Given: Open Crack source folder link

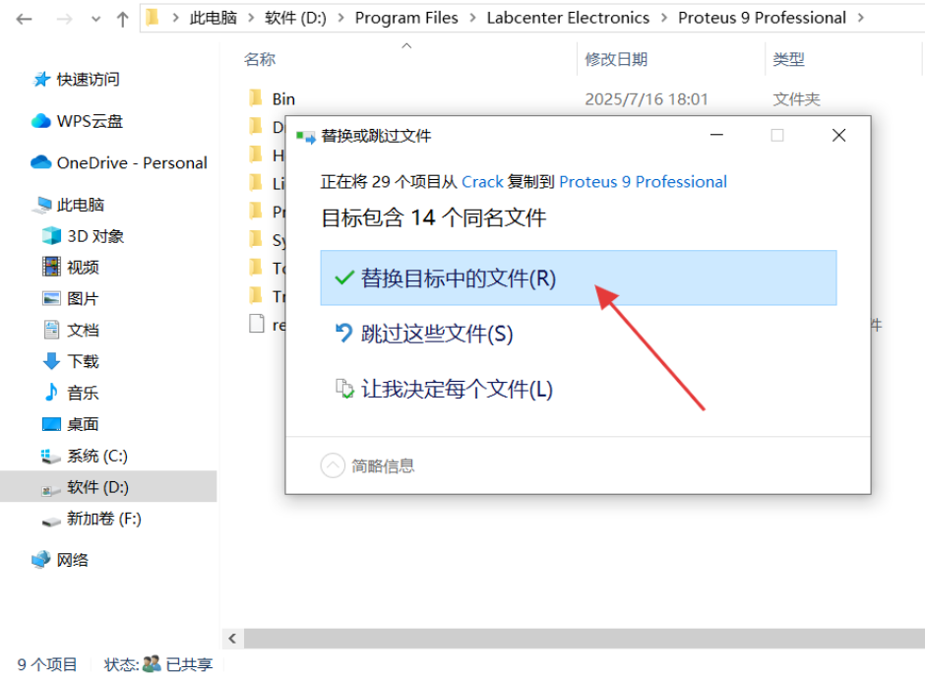Looking at the screenshot, I should point(482,182).
